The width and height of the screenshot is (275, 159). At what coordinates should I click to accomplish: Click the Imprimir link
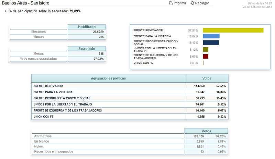tap(180, 3)
